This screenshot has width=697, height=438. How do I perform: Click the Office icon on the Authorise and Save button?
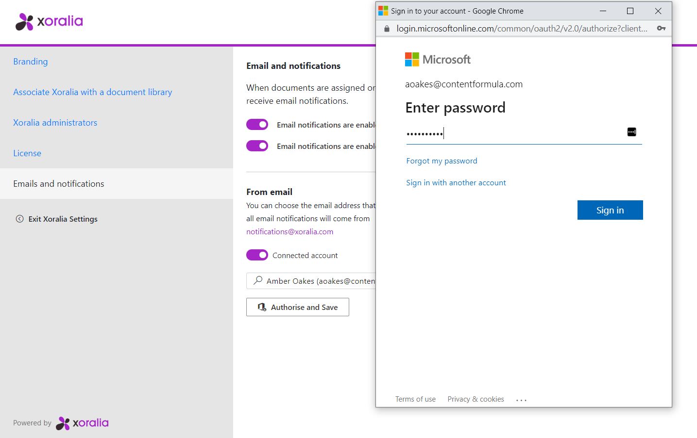pos(262,307)
